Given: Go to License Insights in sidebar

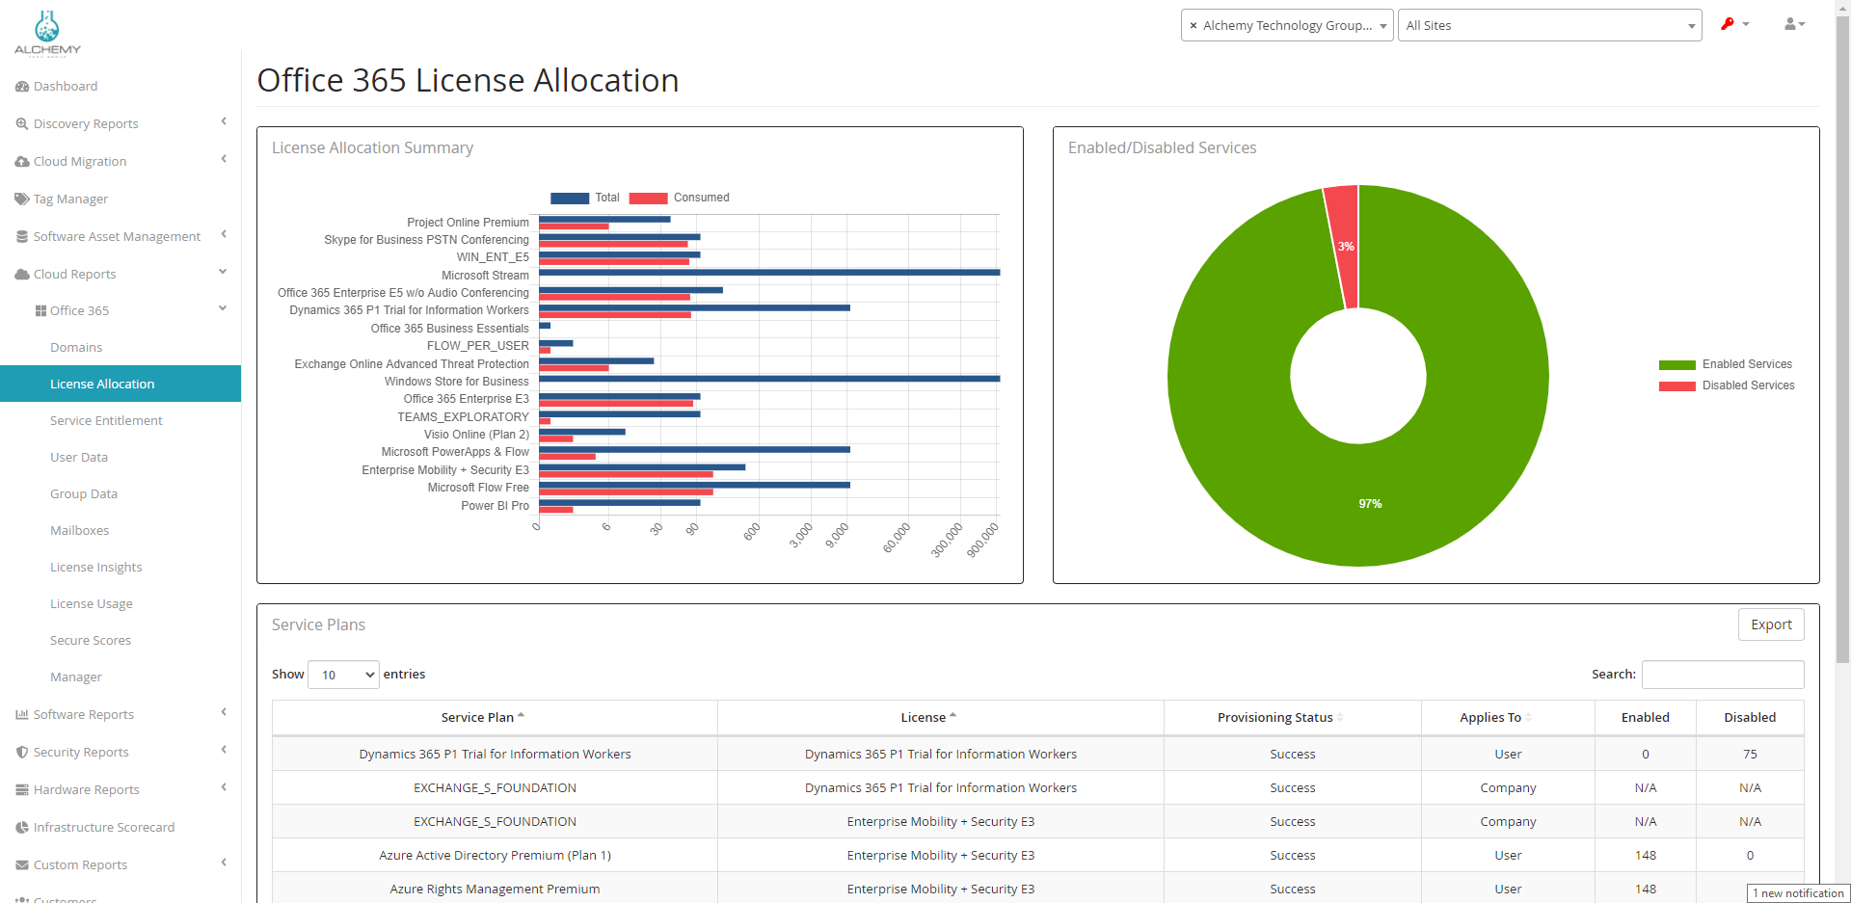Looking at the screenshot, I should 95,568.
